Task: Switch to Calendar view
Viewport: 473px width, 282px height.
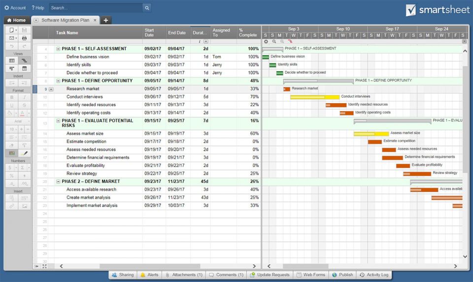Action: point(24,69)
